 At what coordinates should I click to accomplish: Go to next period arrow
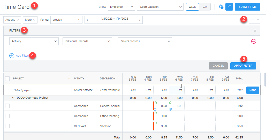pos(140,20)
